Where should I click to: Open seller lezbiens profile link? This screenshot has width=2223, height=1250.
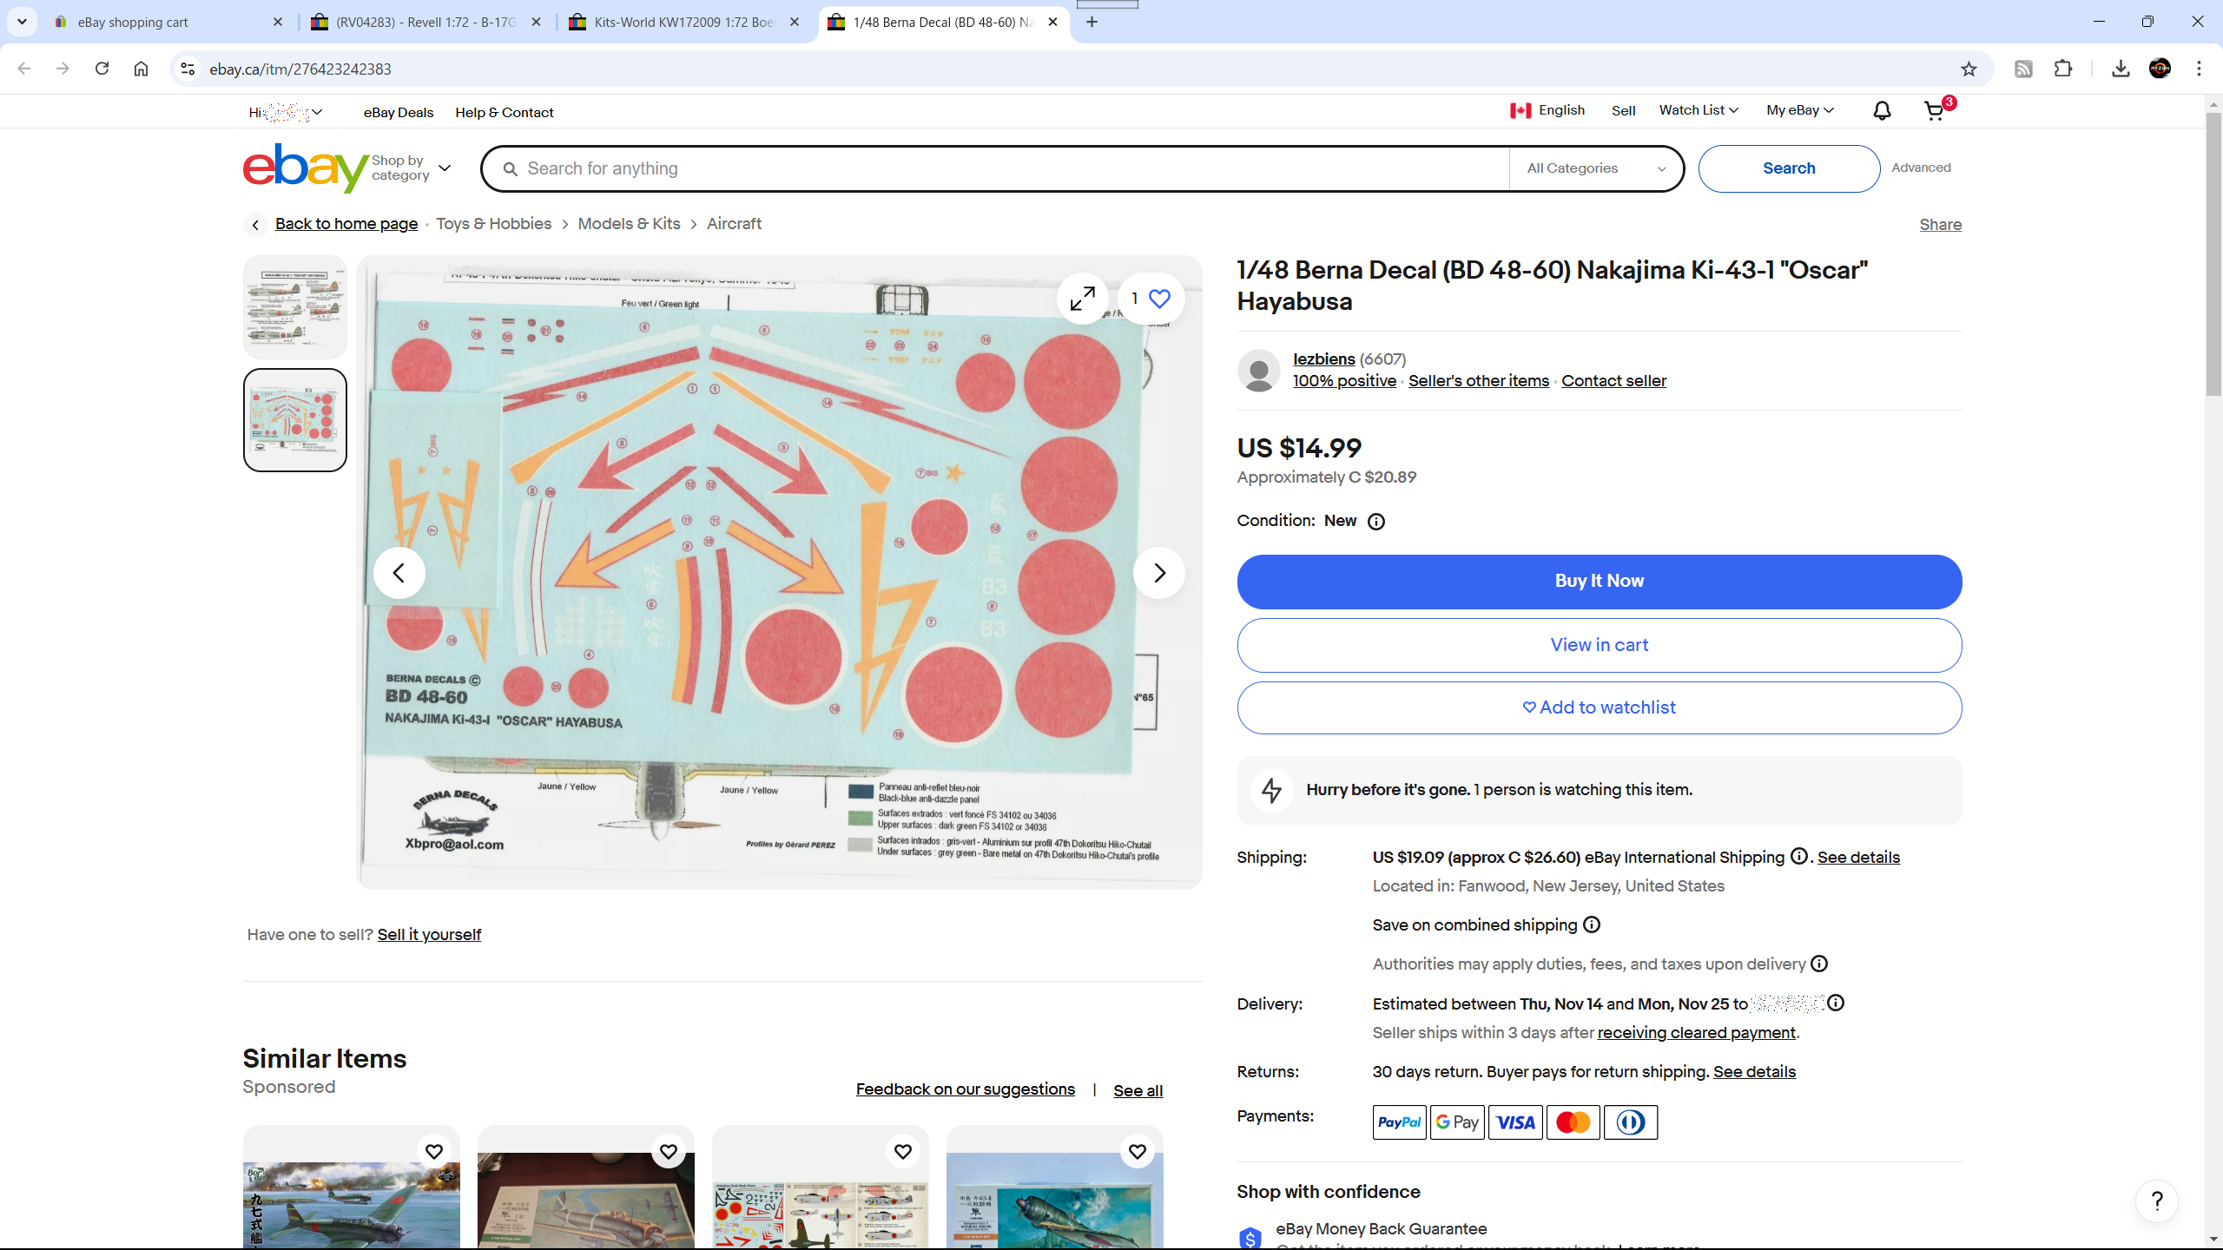1323,359
